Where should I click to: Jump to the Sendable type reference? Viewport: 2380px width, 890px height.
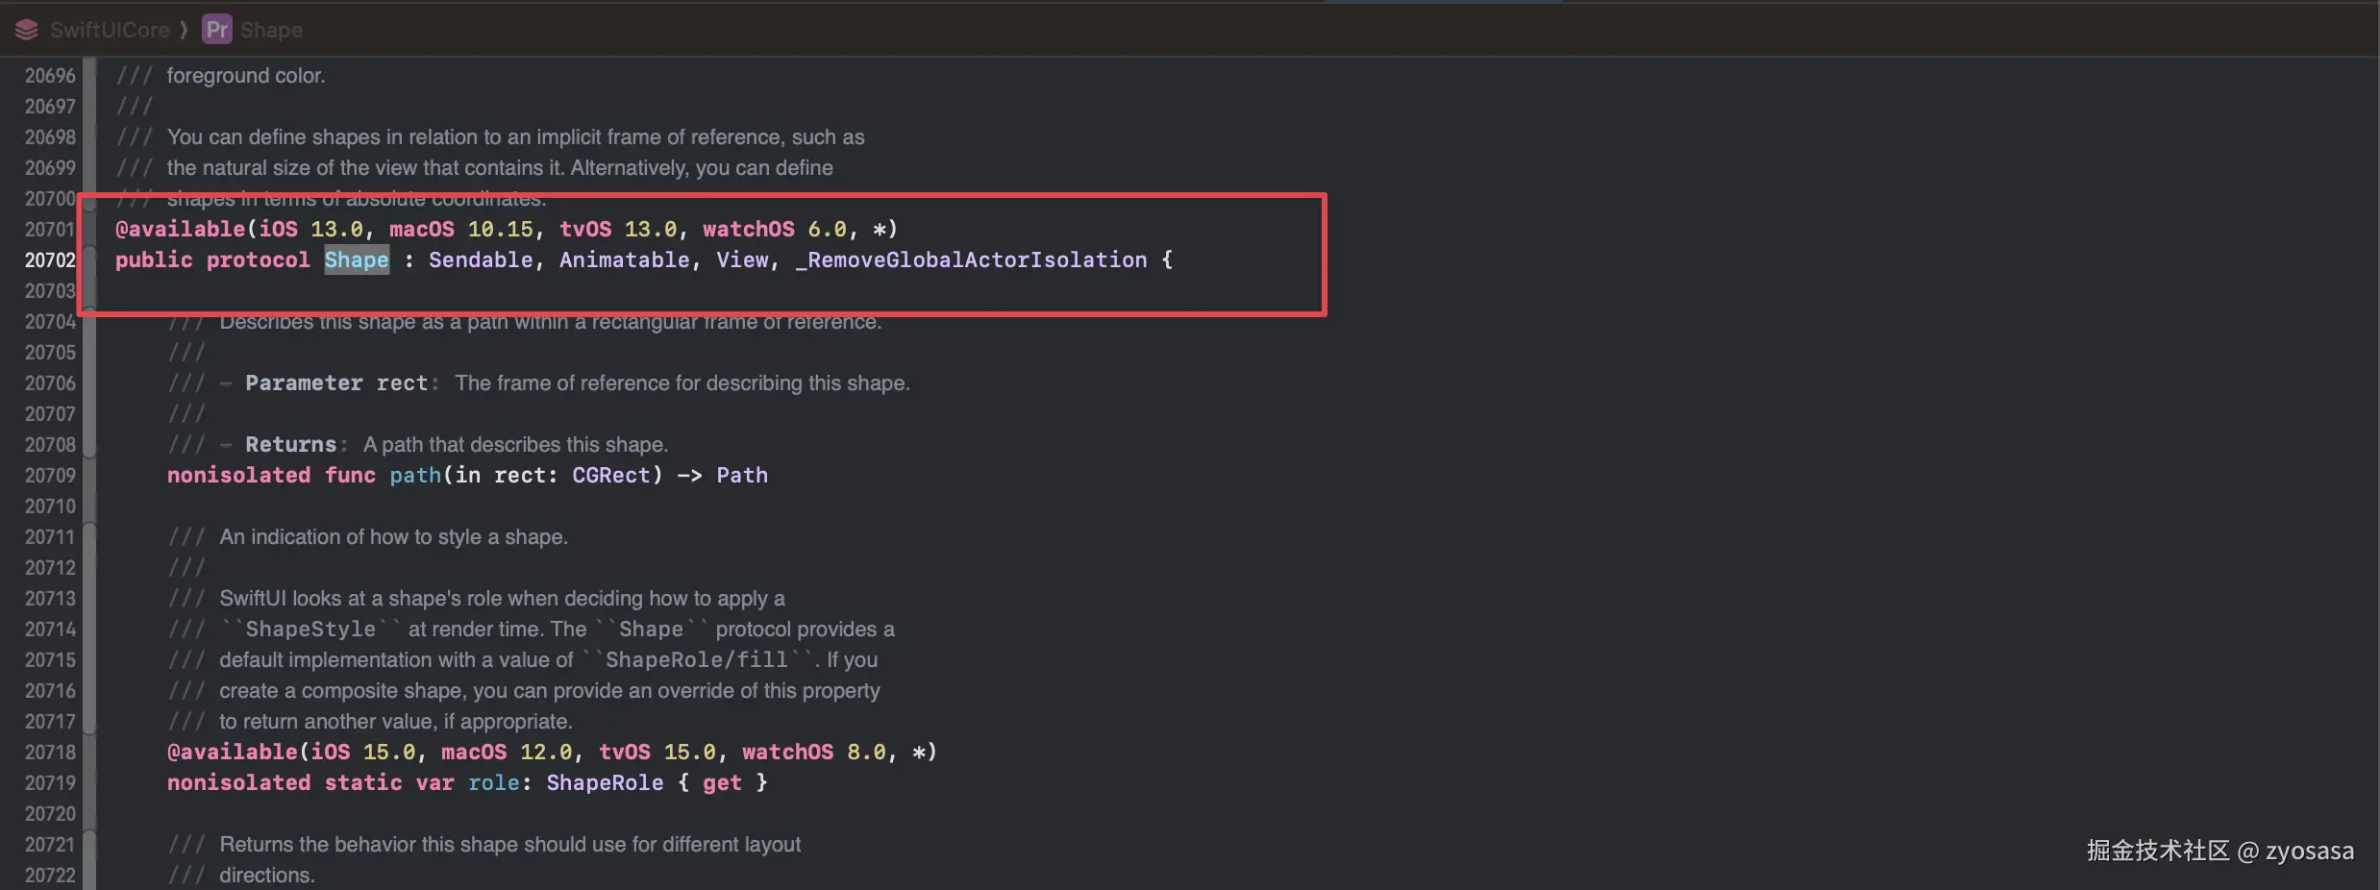480,260
